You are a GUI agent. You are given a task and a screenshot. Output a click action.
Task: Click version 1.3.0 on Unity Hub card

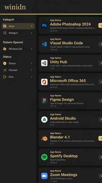52,69
